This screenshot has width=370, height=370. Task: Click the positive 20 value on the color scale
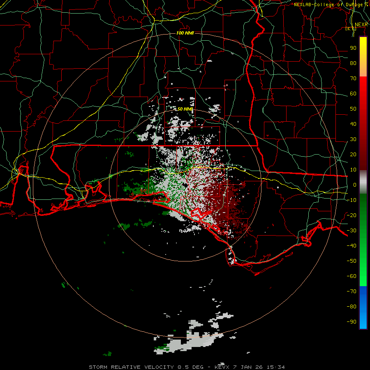[x=353, y=155]
